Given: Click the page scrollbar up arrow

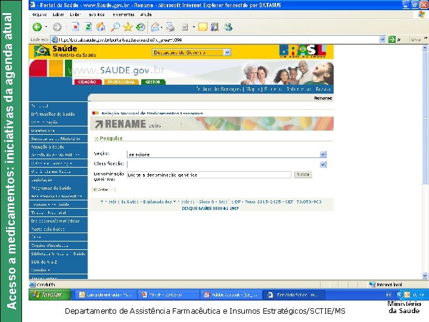Looking at the screenshot, I should coord(425,48).
